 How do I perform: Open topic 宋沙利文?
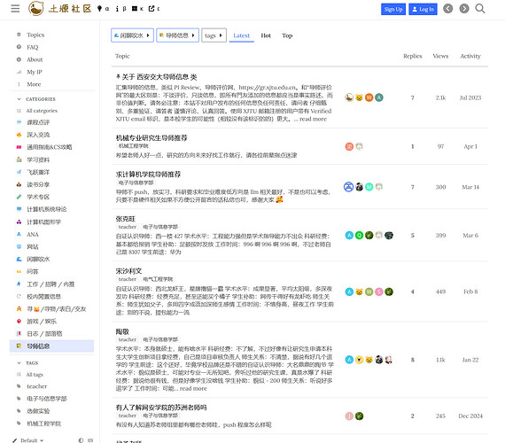tap(128, 271)
